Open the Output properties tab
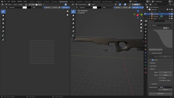Screen dimensions: 174x98 pos(146,32)
